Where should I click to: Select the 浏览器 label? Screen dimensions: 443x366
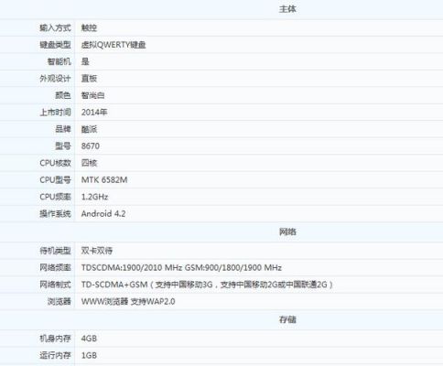point(59,301)
